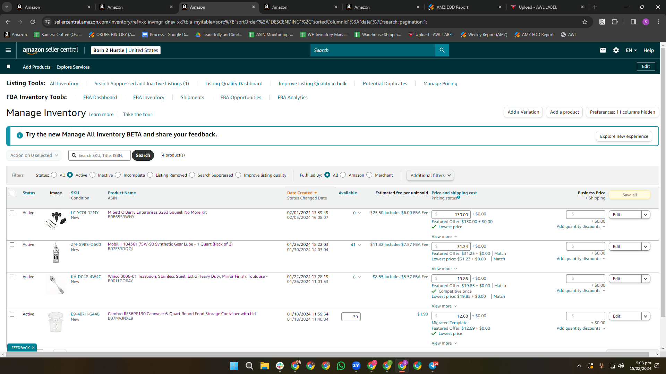The width and height of the screenshot is (666, 374).
Task: Open Manage Pricing listing tool
Action: tap(440, 83)
